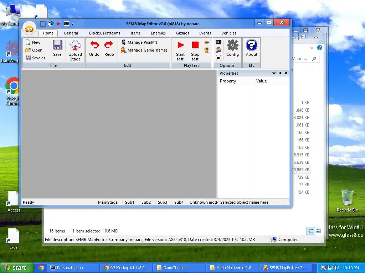This screenshot has height=273, width=365.
Task: Click the black screen icon in quick-access toolbar
Action: [x=67, y=23]
